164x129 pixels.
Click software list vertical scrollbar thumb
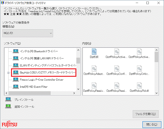click(78, 61)
